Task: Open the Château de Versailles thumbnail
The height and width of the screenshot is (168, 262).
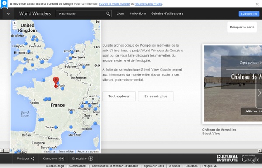Action: coord(233,83)
